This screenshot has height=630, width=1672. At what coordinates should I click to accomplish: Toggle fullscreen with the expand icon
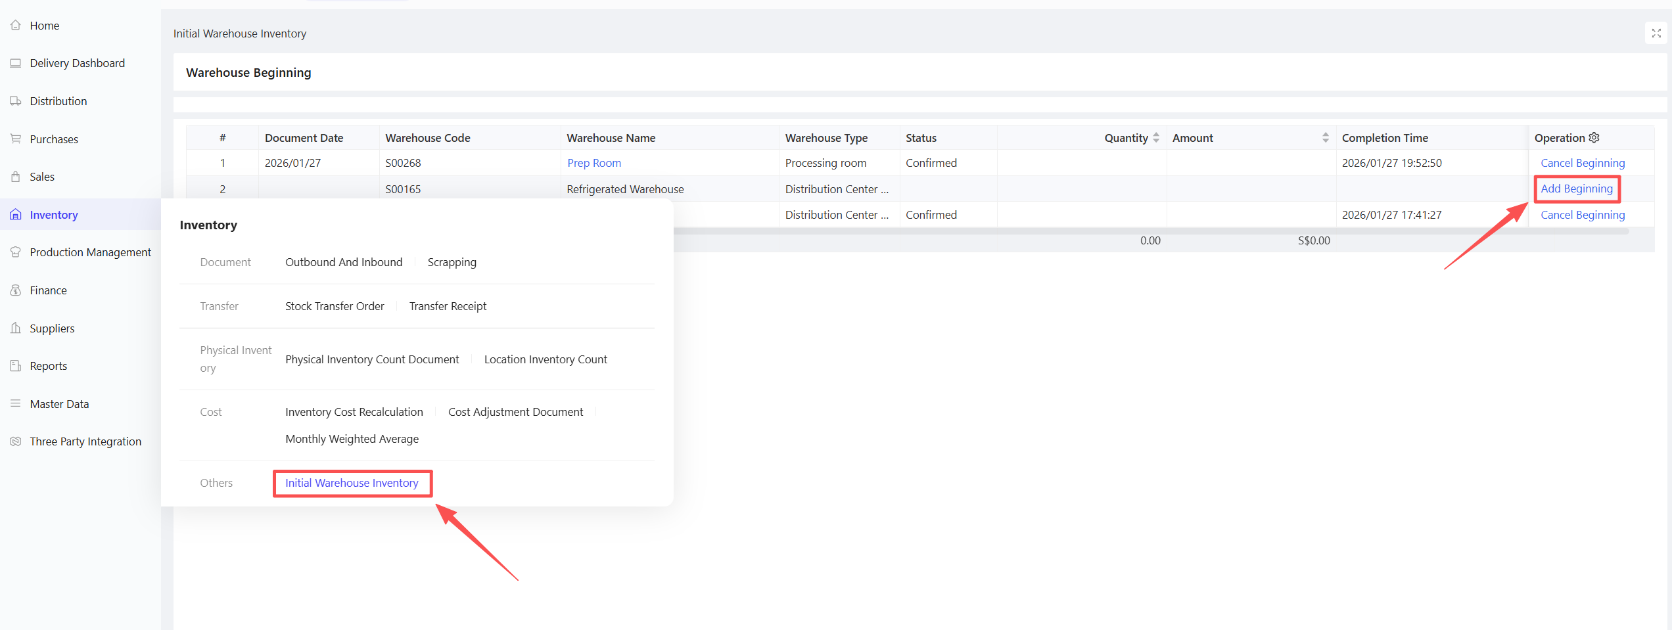click(1656, 34)
